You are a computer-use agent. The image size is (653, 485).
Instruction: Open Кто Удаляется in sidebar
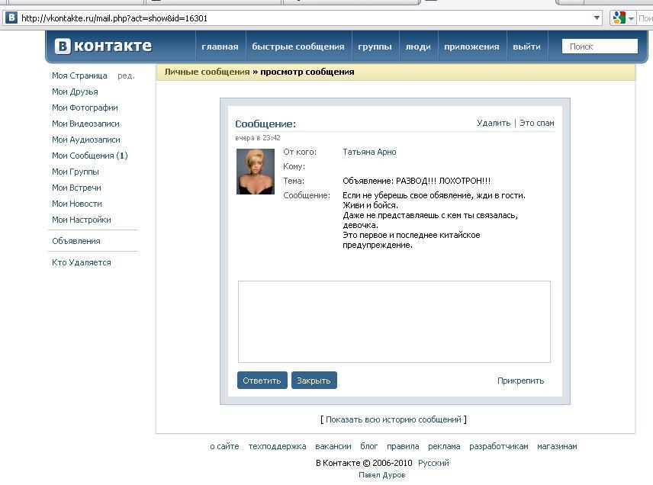(82, 262)
